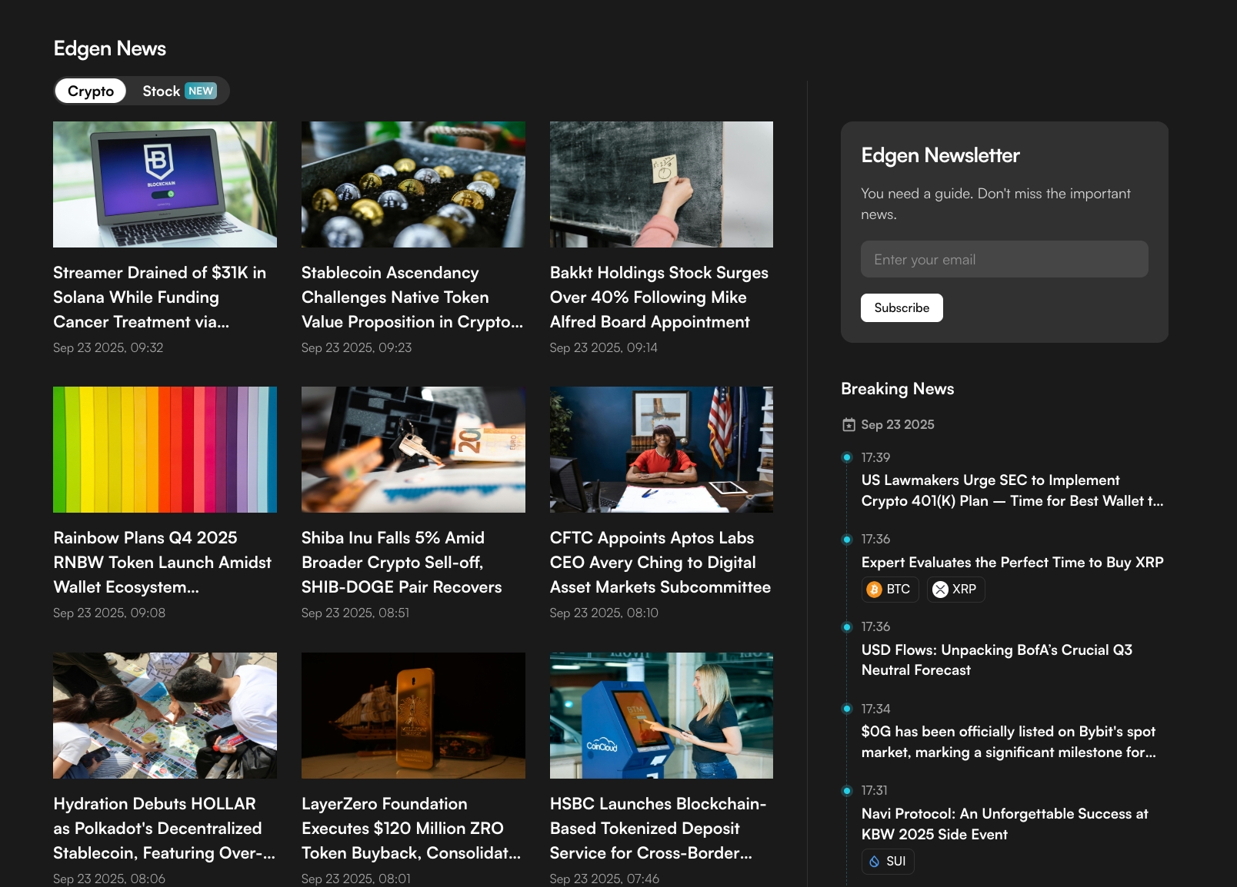Screen dimensions: 1237x887
Task: Click the laptop blockchain logo thumbnail
Action: 165,184
